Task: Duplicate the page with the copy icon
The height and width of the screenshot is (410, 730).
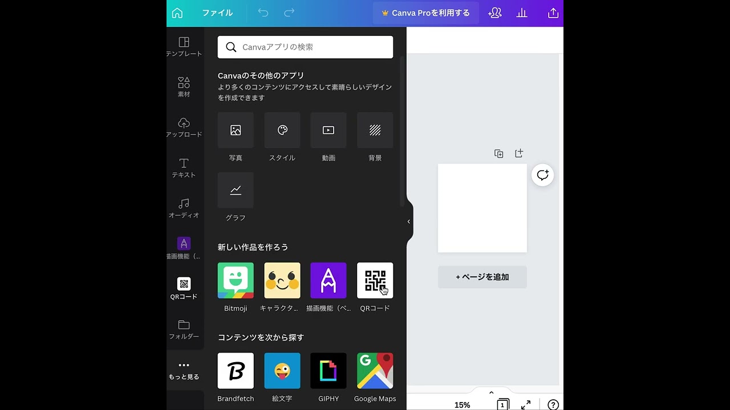Action: pos(499,154)
